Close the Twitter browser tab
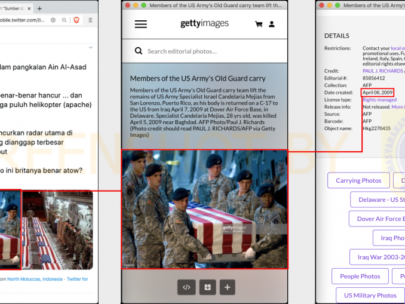 pos(29,8)
